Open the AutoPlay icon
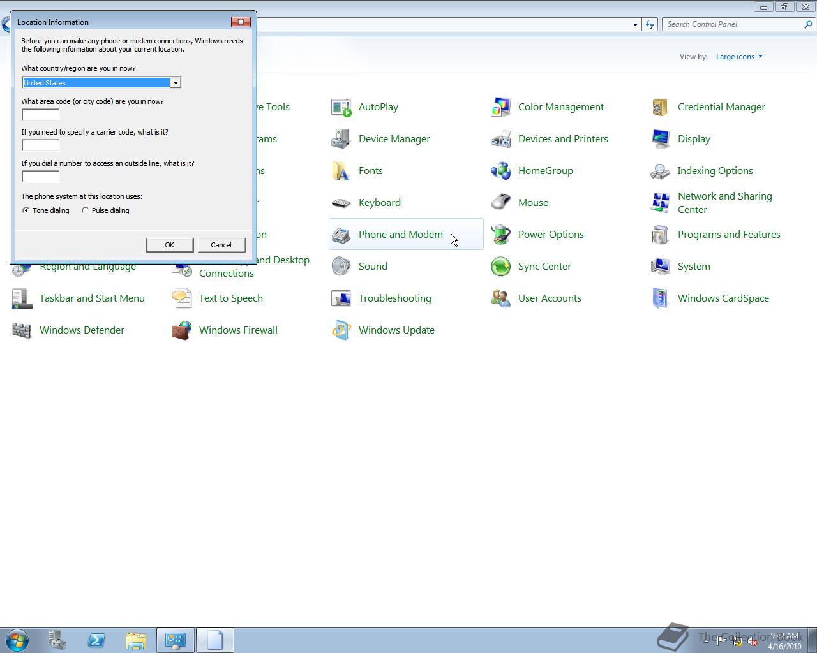 341,107
